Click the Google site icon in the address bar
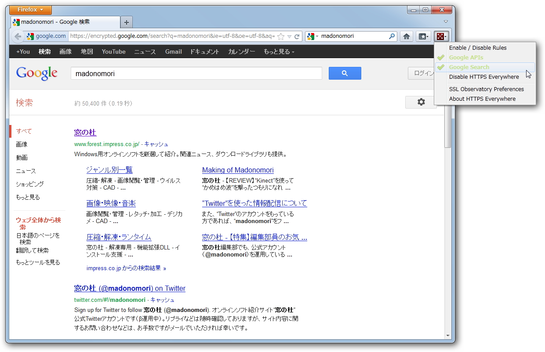Image resolution: width=545 pixels, height=352 pixels. pos(30,36)
